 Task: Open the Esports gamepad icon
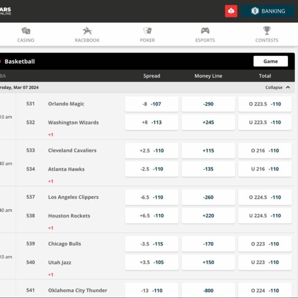(205, 31)
